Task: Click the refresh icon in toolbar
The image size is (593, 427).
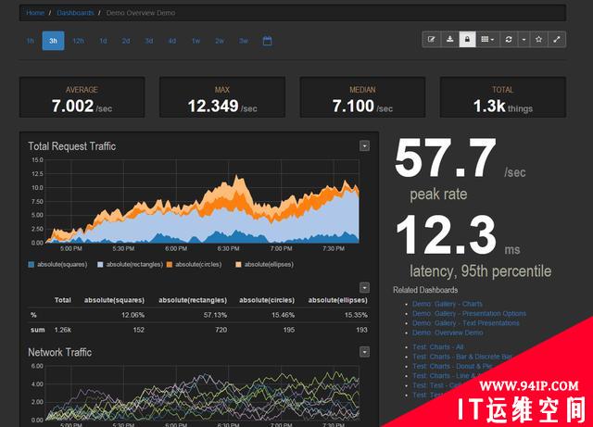Action: point(508,39)
